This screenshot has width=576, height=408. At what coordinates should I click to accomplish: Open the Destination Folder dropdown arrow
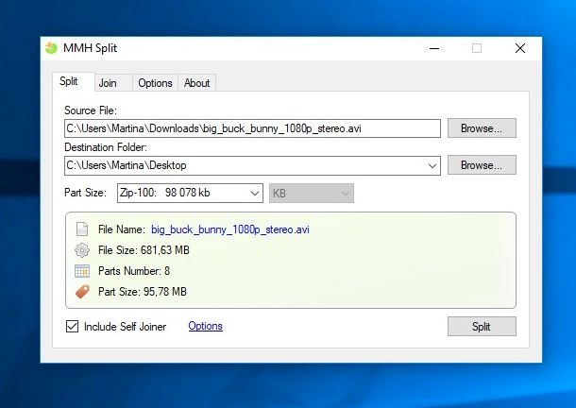point(432,165)
